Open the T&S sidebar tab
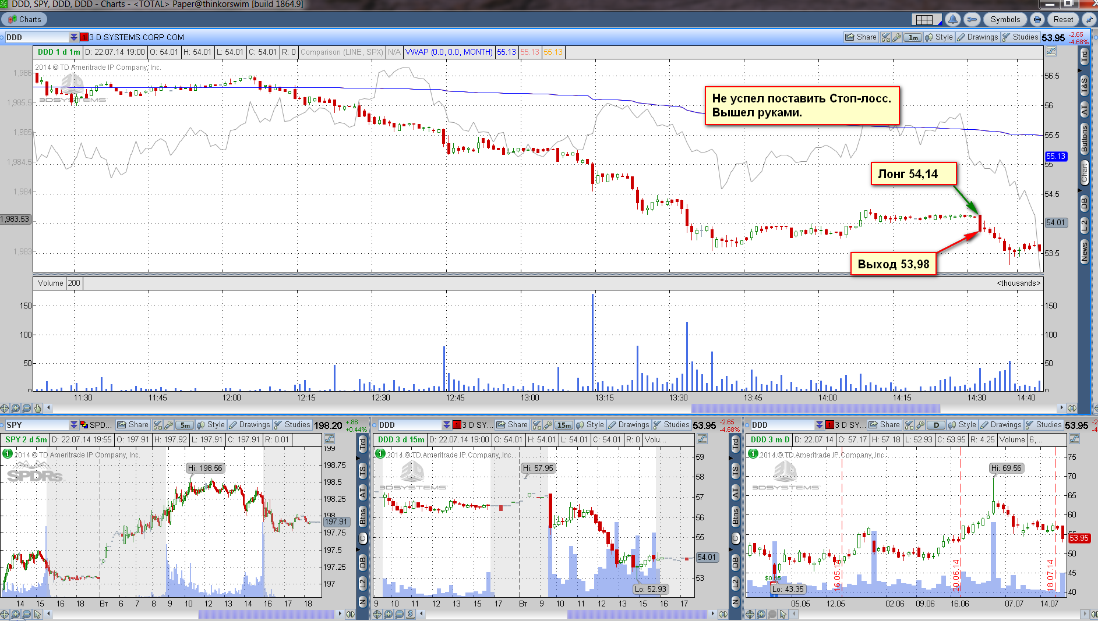Viewport: 1098px width, 621px height. pos(1084,85)
